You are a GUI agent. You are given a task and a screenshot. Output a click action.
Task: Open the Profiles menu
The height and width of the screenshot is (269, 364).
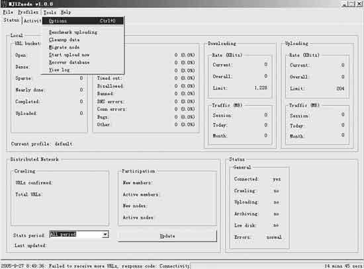point(28,12)
